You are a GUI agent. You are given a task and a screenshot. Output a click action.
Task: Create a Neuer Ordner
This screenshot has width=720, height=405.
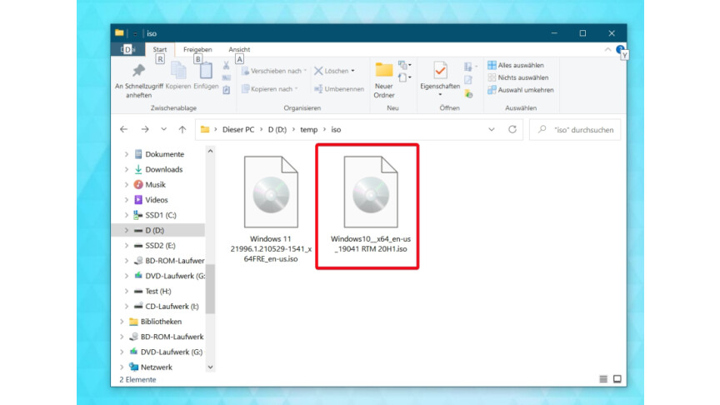point(384,80)
